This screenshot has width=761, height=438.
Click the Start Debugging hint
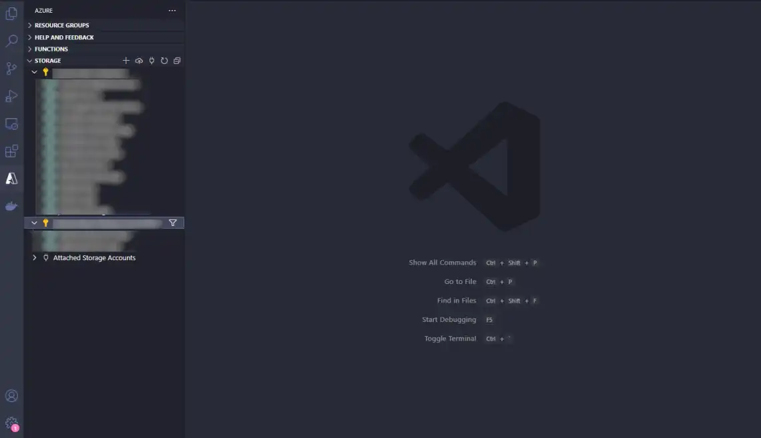tap(449, 319)
